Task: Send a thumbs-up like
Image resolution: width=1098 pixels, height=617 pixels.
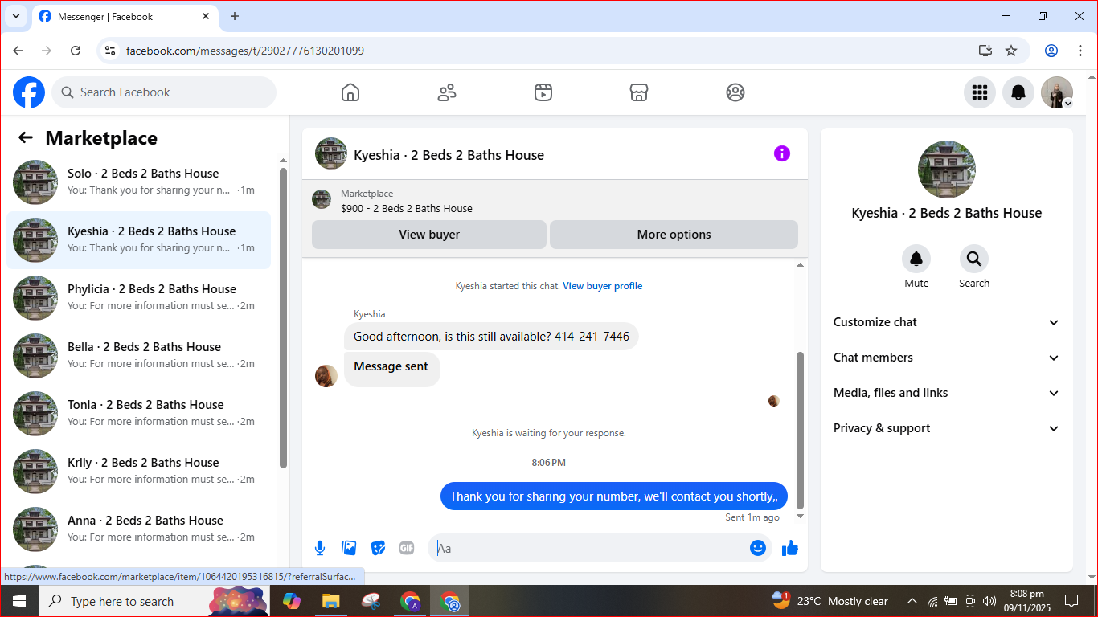Action: point(790,548)
